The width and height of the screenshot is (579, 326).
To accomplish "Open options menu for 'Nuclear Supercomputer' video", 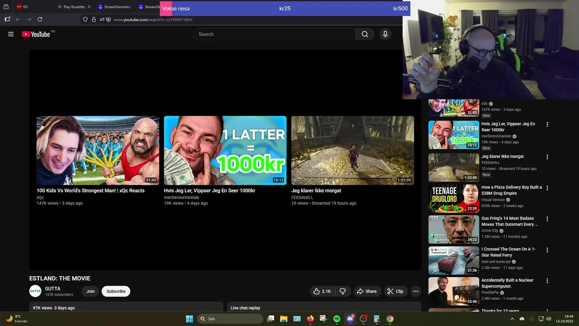I will (547, 281).
